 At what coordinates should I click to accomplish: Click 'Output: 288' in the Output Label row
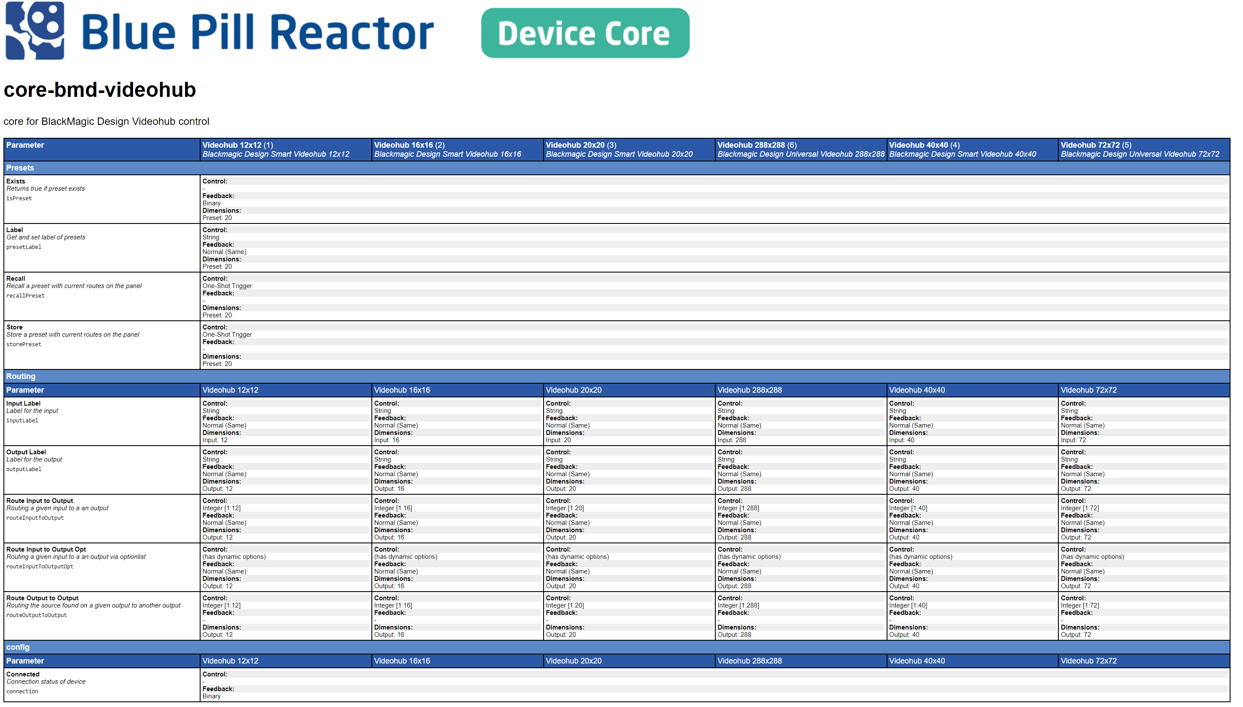click(734, 489)
